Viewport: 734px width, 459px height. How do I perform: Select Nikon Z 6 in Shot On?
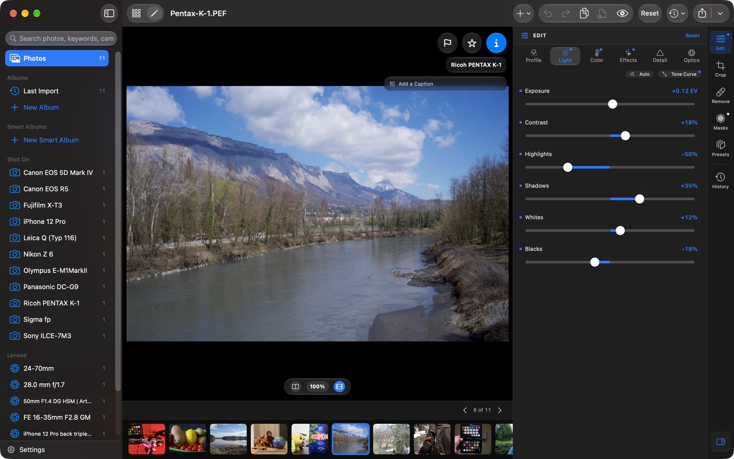[57, 254]
